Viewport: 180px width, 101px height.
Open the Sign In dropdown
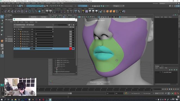(x=119, y=6)
